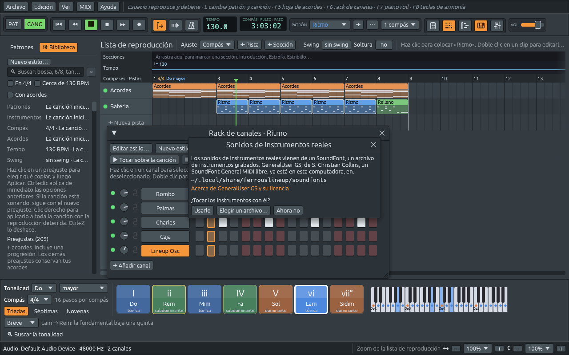This screenshot has width=569, height=355.
Task: Click the fast-forward transport button
Action: (x=123, y=25)
